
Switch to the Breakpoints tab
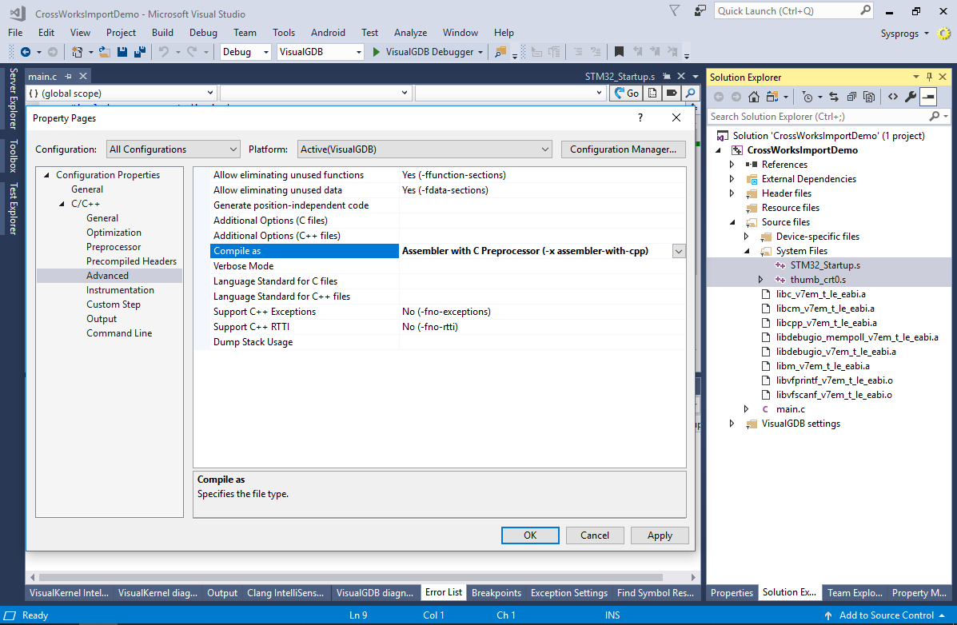click(x=496, y=593)
